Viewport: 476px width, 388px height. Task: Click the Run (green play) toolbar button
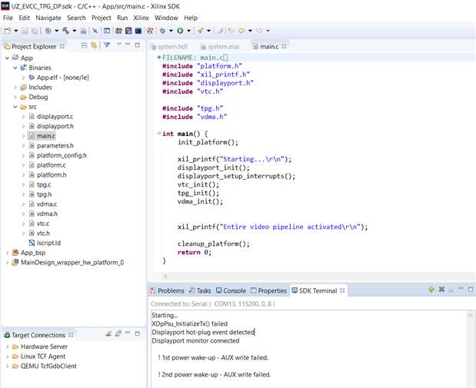[179, 31]
